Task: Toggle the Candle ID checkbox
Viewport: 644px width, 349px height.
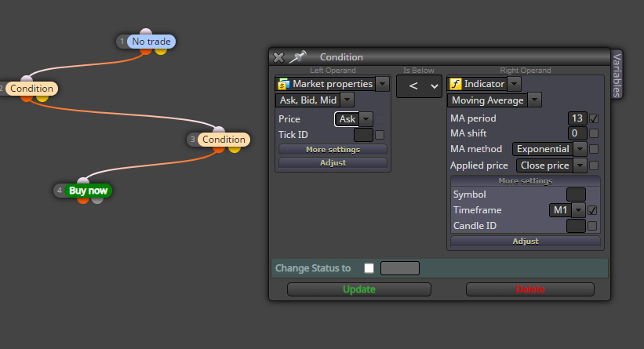Action: point(592,226)
